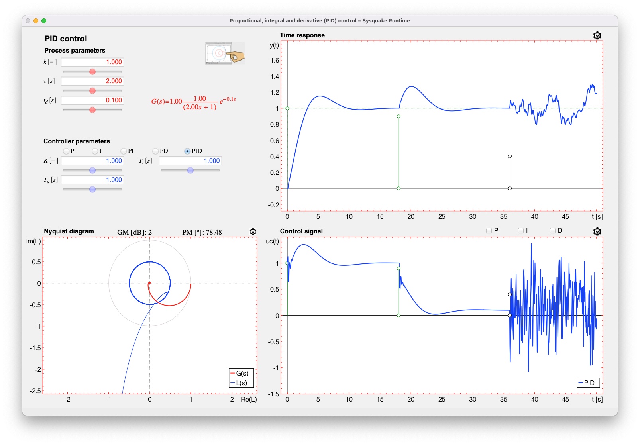Screen dimensions: 640x445
Task: Open the Time response plot gear settings
Action: pyautogui.click(x=597, y=35)
